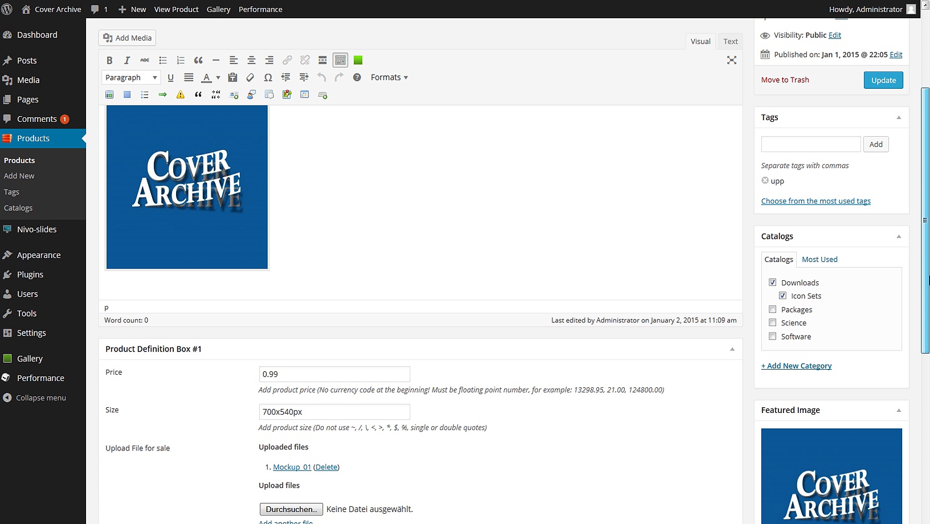Collapse the Tags panel
The width and height of the screenshot is (930, 524).
click(899, 117)
